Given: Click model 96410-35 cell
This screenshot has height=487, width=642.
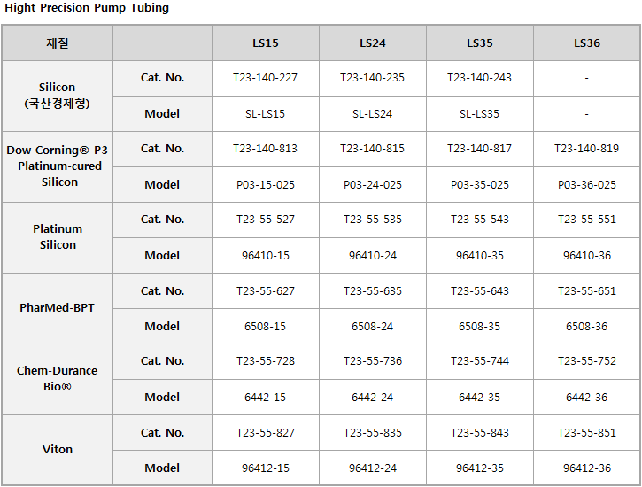Looking at the screenshot, I should [x=479, y=256].
